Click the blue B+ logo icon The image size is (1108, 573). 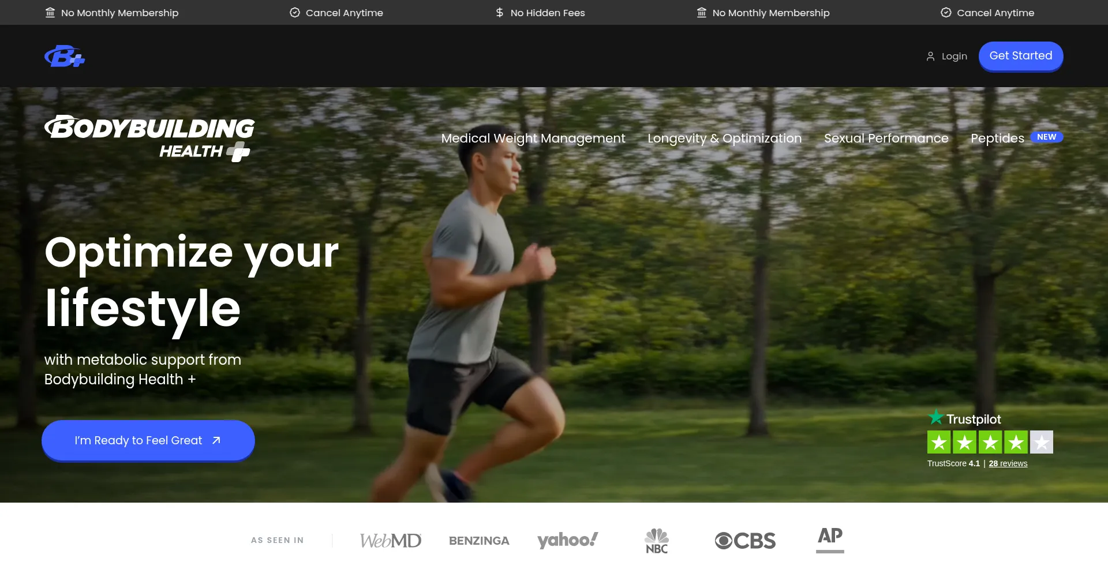pyautogui.click(x=65, y=56)
